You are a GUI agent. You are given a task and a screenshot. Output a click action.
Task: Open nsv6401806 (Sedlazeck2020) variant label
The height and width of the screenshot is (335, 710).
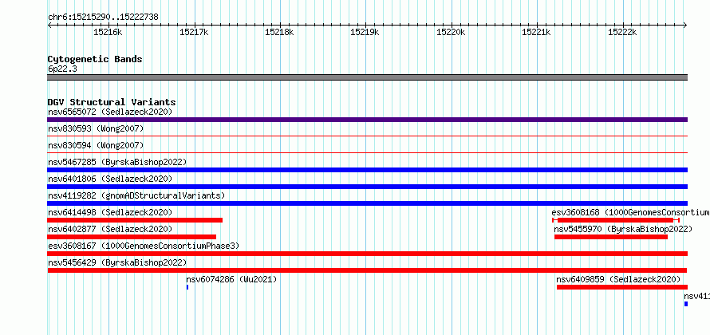(110, 179)
